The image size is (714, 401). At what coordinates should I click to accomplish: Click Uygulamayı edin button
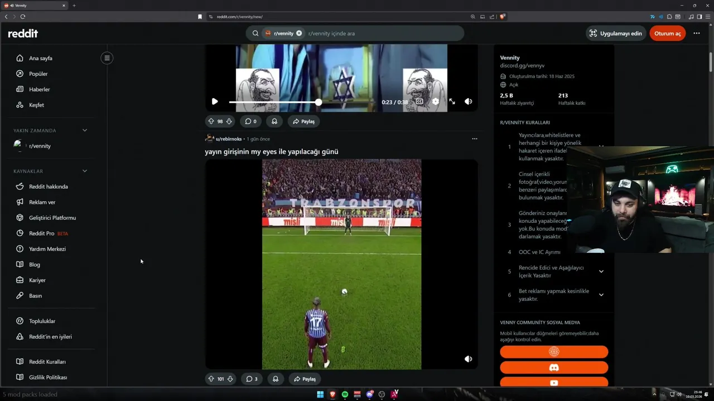coord(615,33)
